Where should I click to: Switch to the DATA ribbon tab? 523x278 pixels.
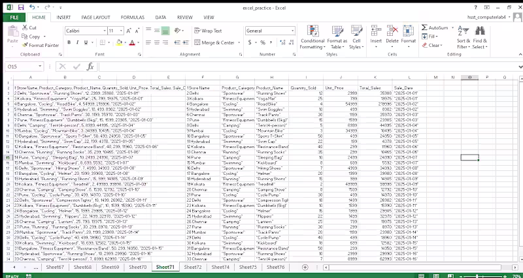click(160, 18)
